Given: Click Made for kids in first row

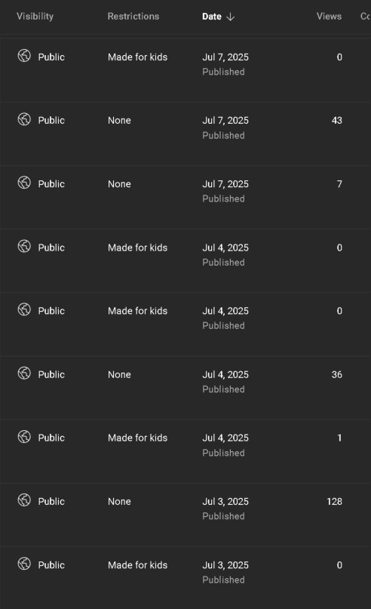Looking at the screenshot, I should [138, 57].
